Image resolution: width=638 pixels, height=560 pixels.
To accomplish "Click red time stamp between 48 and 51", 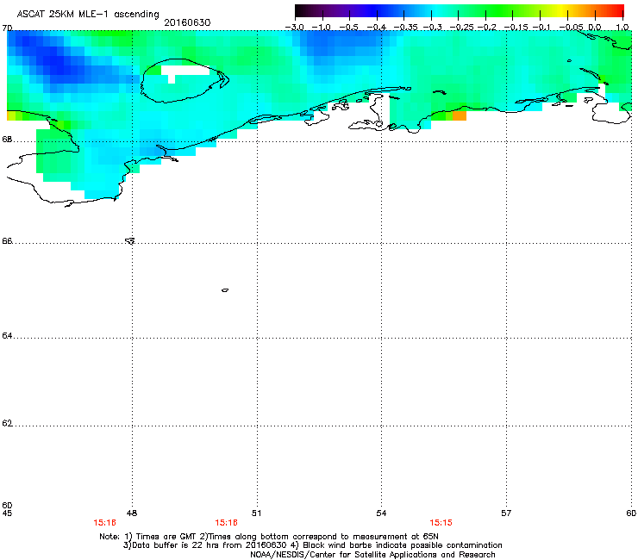I will click(226, 523).
